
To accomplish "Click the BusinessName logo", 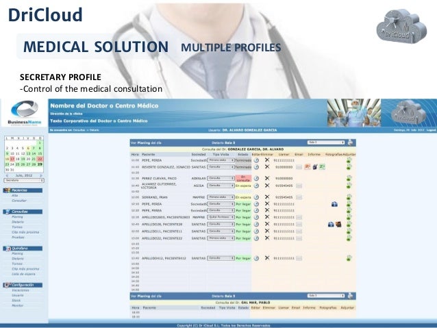I will (x=25, y=113).
